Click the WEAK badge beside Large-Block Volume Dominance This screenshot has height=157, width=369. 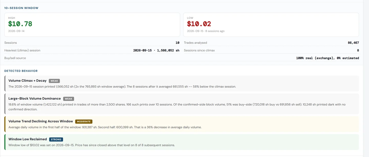[68, 99]
